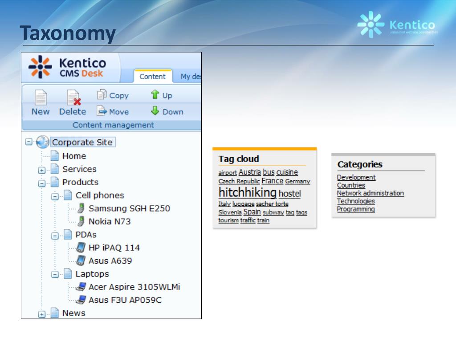Click the Austria tag link
This screenshot has height=342, width=456.
250,172
